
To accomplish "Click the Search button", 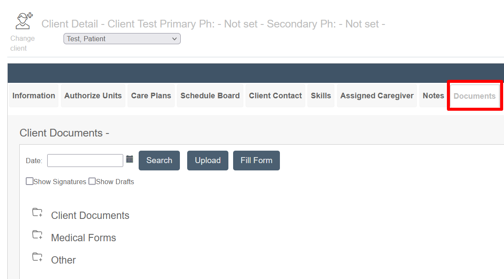I will (159, 161).
